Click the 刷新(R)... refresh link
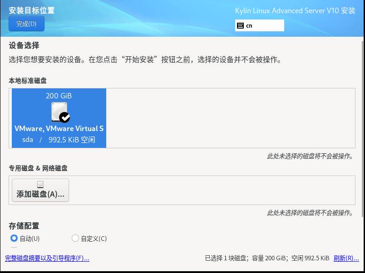Screen dimensions: 365x273 tap(346, 258)
